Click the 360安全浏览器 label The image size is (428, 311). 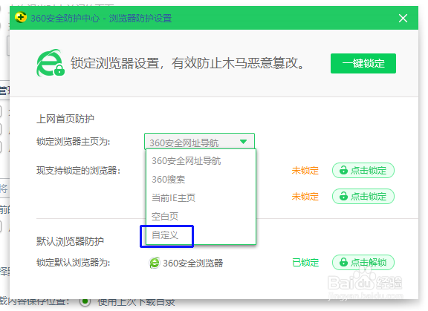(193, 263)
